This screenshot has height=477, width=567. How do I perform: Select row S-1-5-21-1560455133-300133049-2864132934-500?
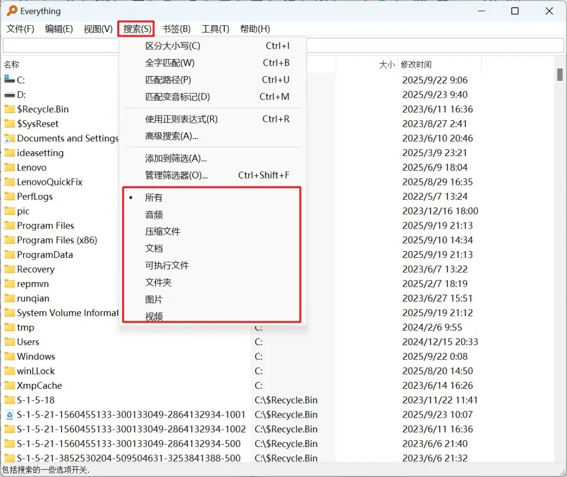129,444
